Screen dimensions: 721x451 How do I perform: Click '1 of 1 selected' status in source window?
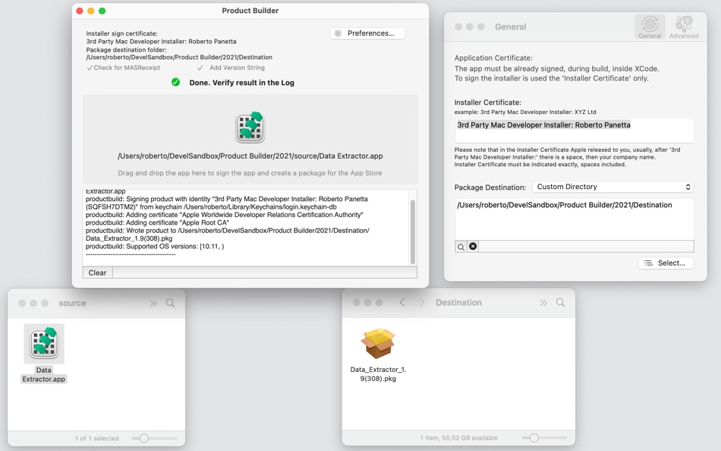click(96, 438)
